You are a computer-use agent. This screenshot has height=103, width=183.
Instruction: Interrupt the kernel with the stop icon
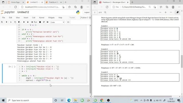40,22
